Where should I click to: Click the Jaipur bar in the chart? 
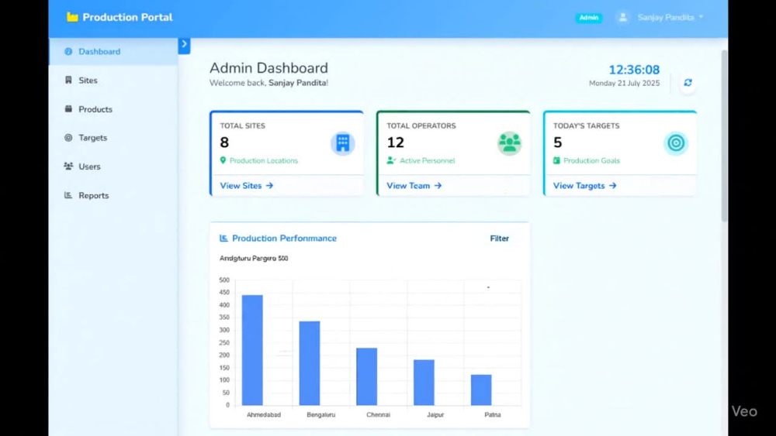click(424, 383)
